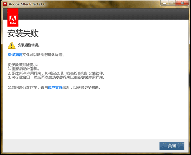Close window with the red X button

(x=182, y=3)
